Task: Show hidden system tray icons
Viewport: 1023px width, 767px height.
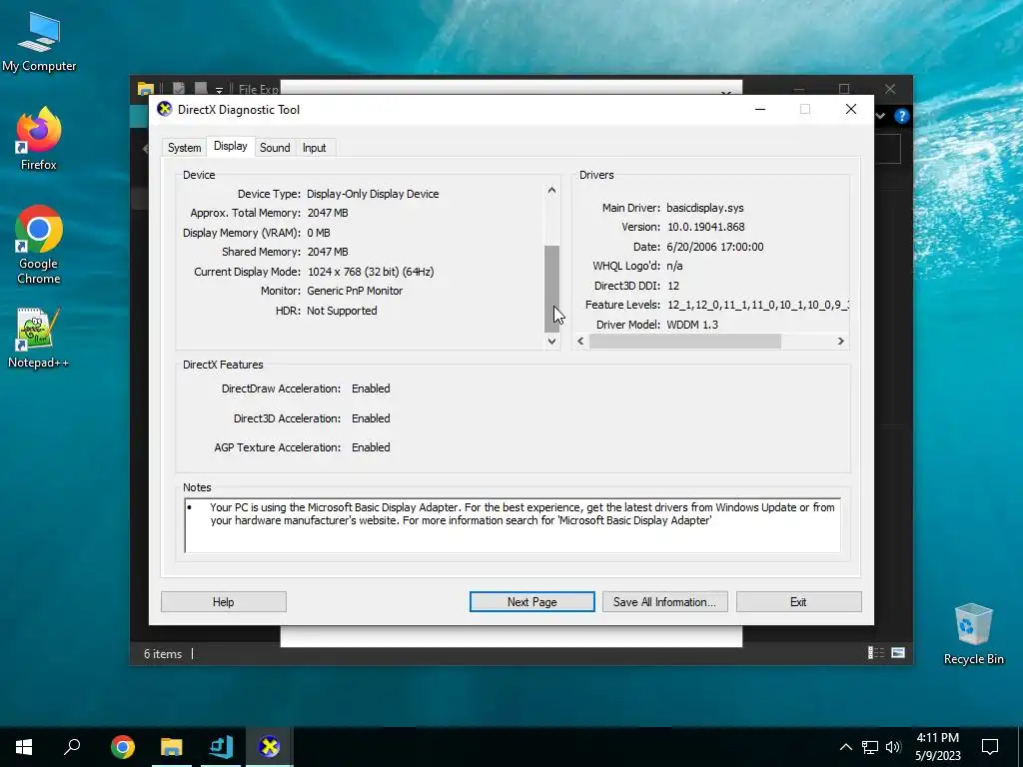Action: tap(845, 747)
